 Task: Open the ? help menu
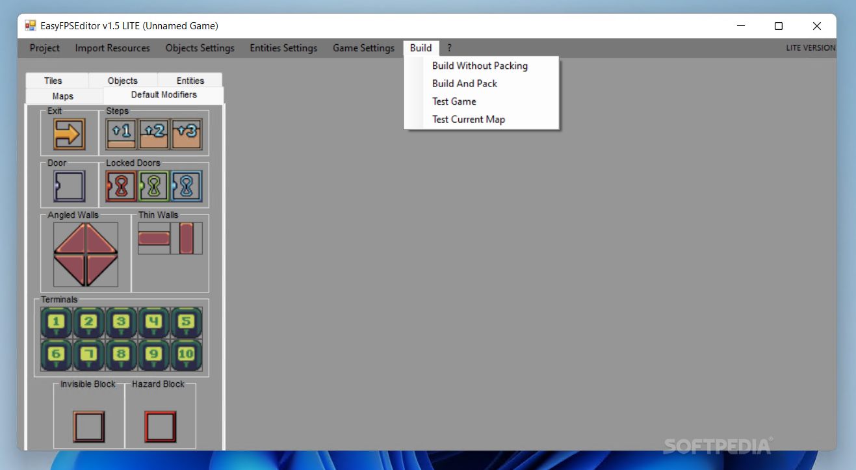coord(449,48)
